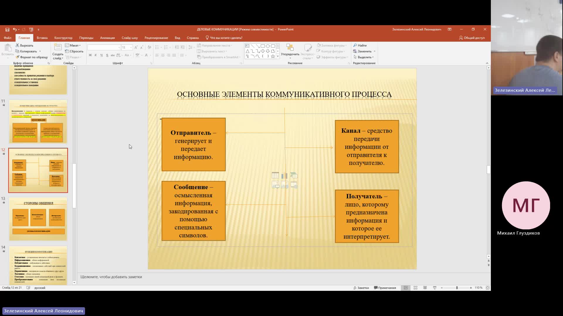
Task: Toggle underline Ч formatting
Action: click(x=101, y=55)
